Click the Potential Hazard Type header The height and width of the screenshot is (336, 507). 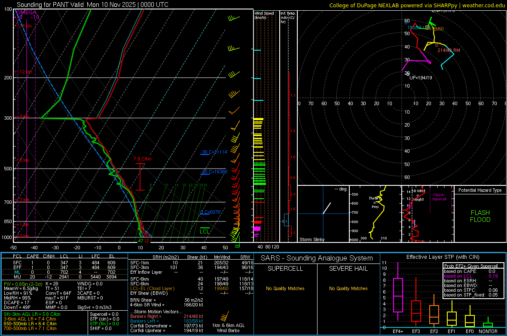click(x=480, y=190)
